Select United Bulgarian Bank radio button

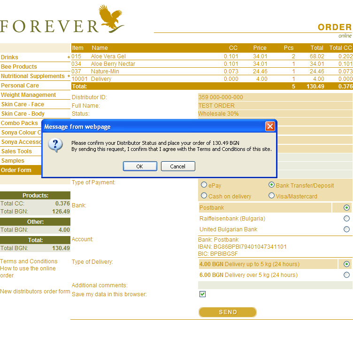coord(346,229)
